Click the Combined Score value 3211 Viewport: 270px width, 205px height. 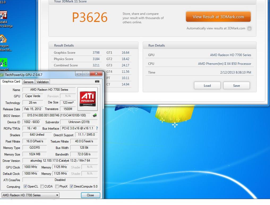[96, 65]
